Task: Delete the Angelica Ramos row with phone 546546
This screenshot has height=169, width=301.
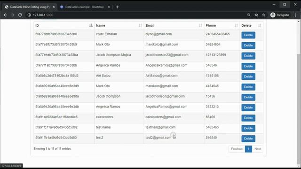Action: 248,66
